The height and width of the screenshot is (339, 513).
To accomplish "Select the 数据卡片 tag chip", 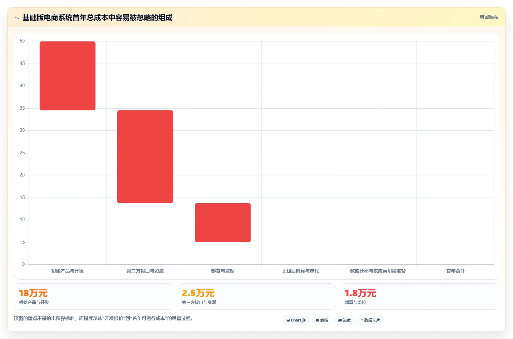I will point(370,320).
